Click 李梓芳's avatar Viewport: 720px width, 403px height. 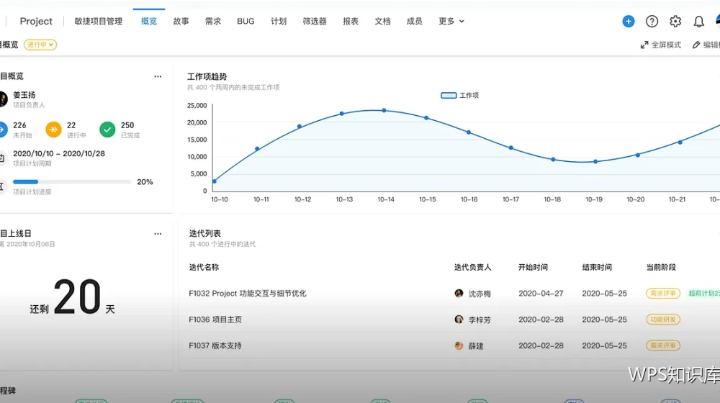[x=459, y=320]
